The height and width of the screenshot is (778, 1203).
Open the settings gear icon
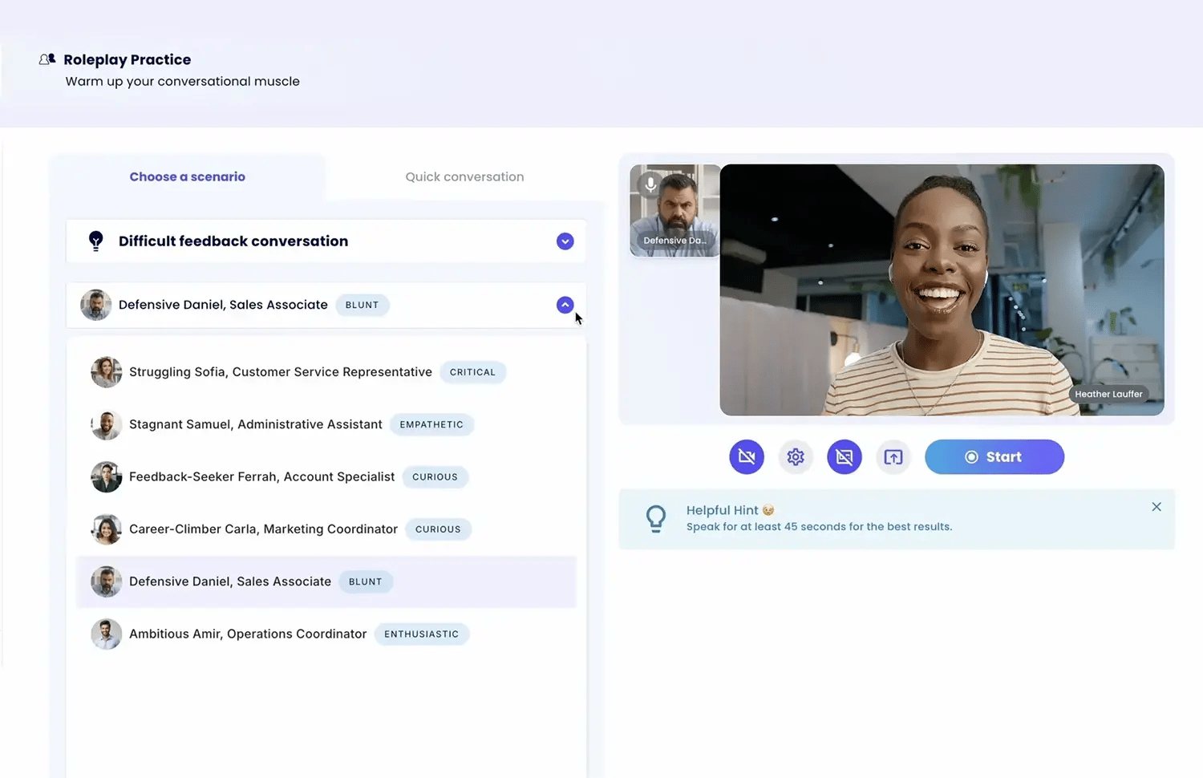pos(796,457)
